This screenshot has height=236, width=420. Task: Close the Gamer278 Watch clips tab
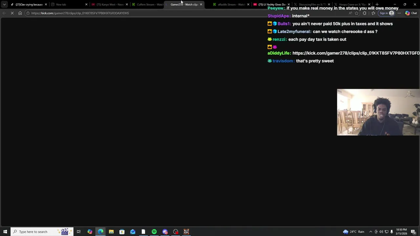point(201,4)
